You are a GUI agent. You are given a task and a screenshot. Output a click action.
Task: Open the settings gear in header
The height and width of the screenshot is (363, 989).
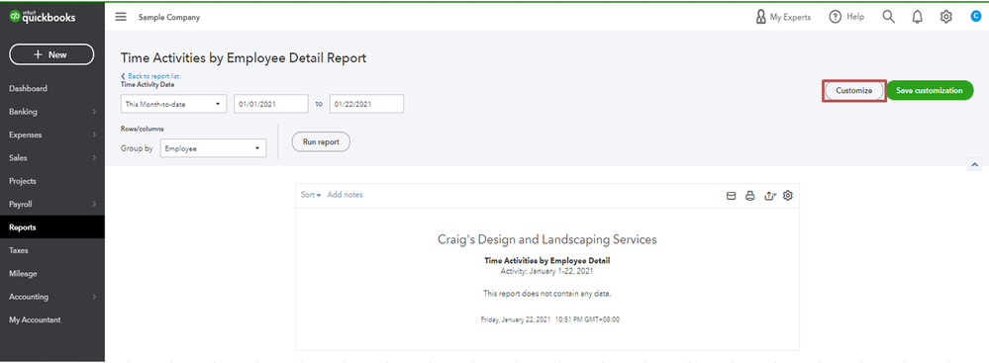pos(945,17)
